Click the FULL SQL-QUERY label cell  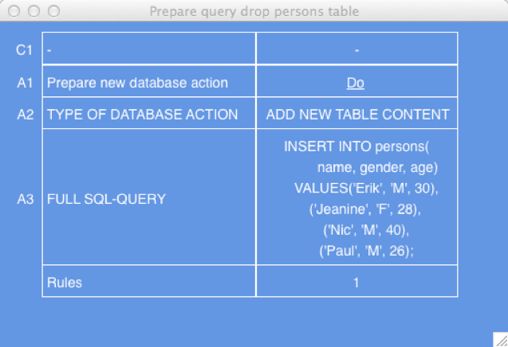pyautogui.click(x=149, y=197)
